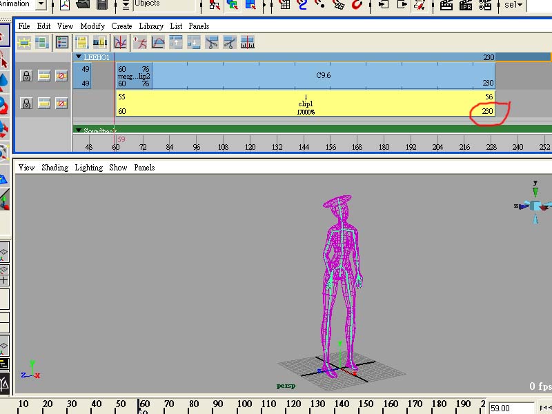Click the snap to grids icon
This screenshot has height=414, width=552.
[284, 5]
